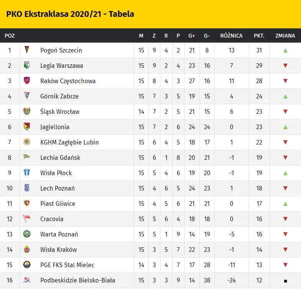The image size is (301, 289).
Task: Click the ZMIANA column header
Action: (285, 36)
